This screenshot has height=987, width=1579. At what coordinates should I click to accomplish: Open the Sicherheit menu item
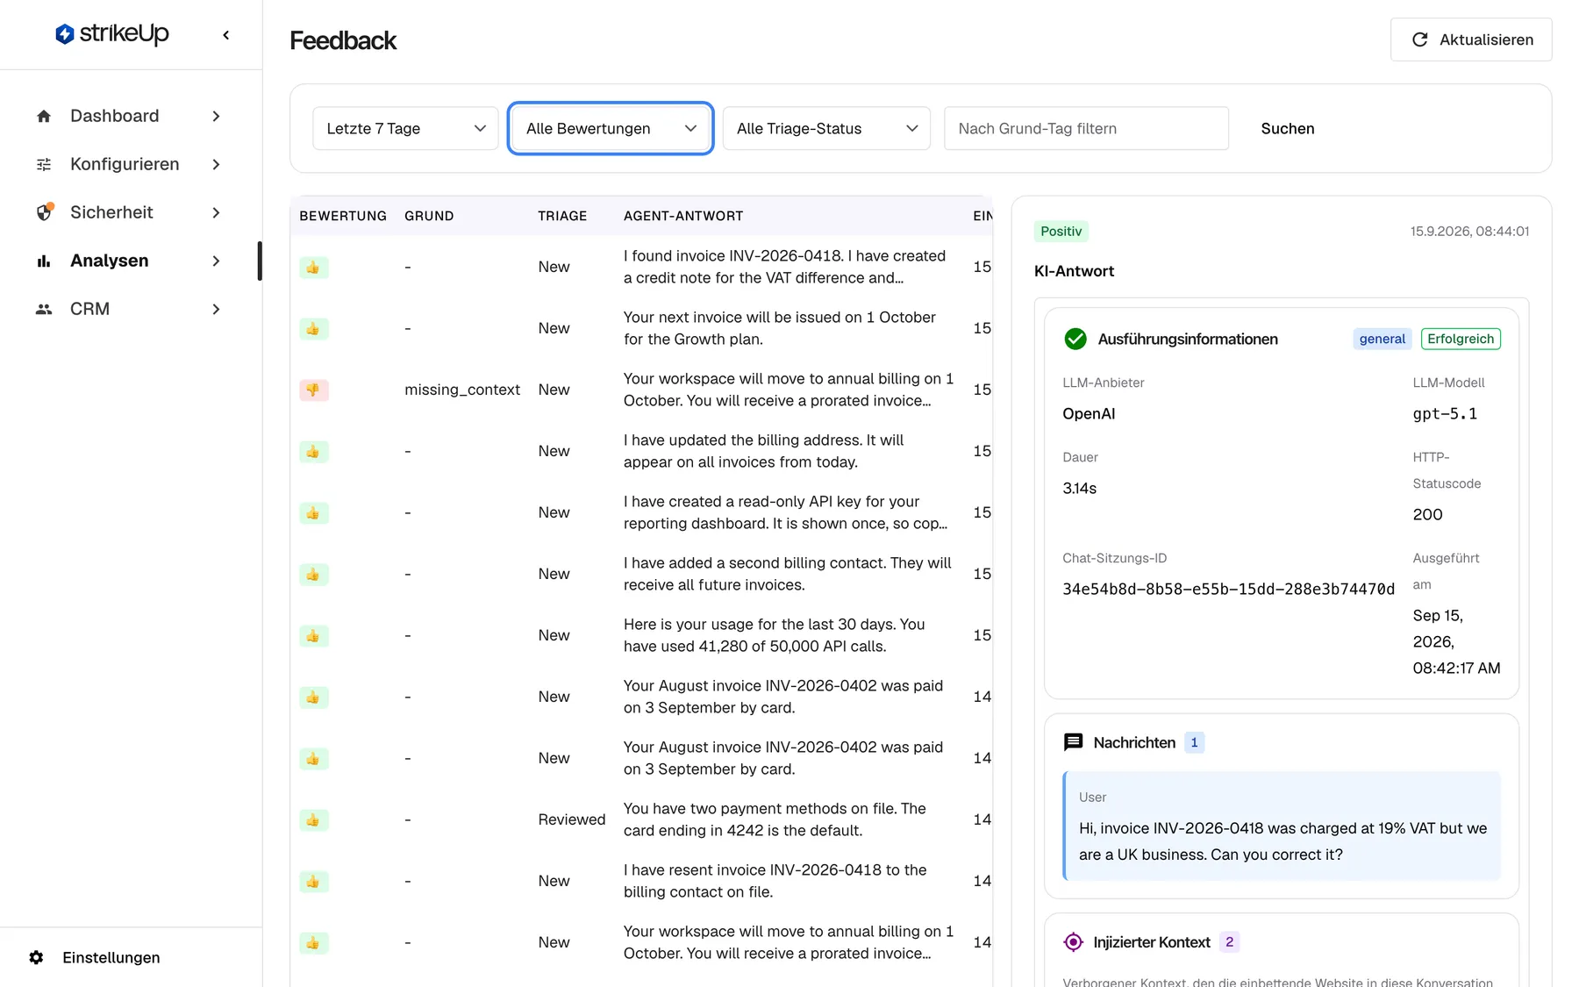(129, 212)
